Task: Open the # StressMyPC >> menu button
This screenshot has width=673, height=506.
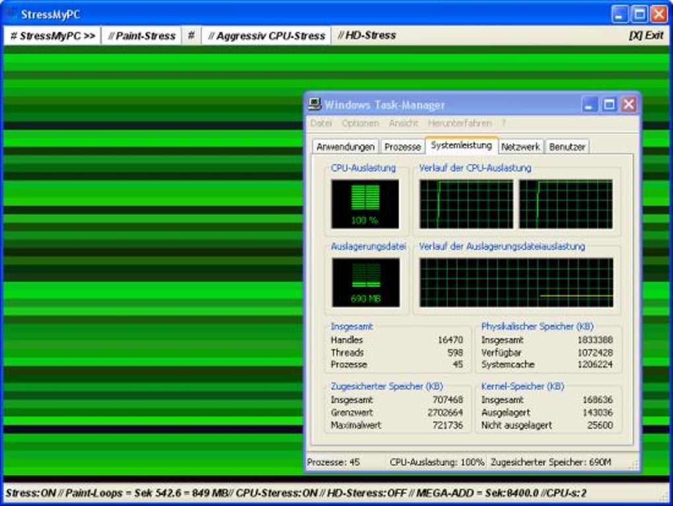Action: [53, 36]
